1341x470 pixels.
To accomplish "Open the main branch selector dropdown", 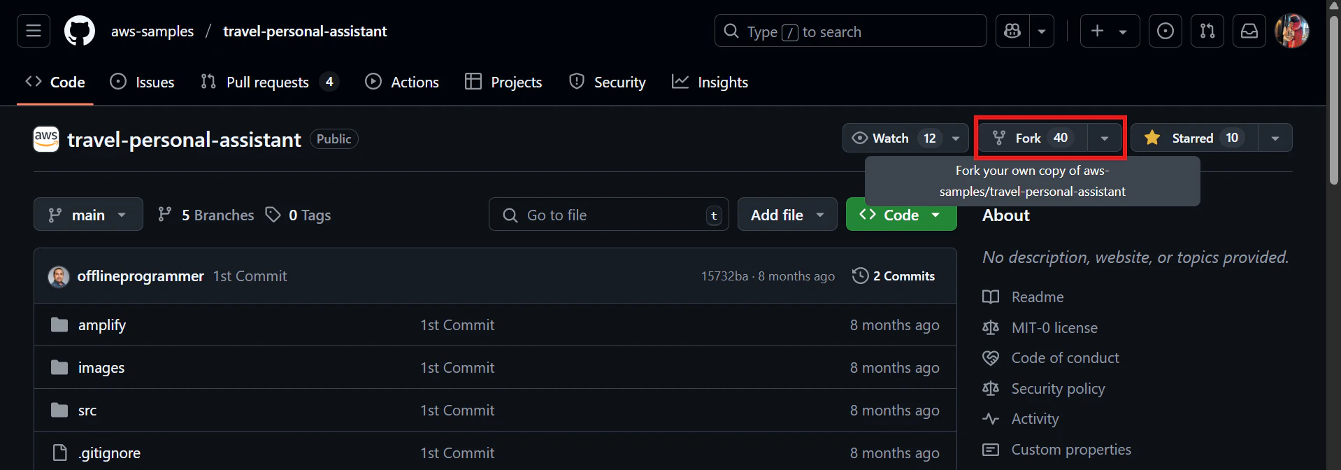I will pos(88,215).
